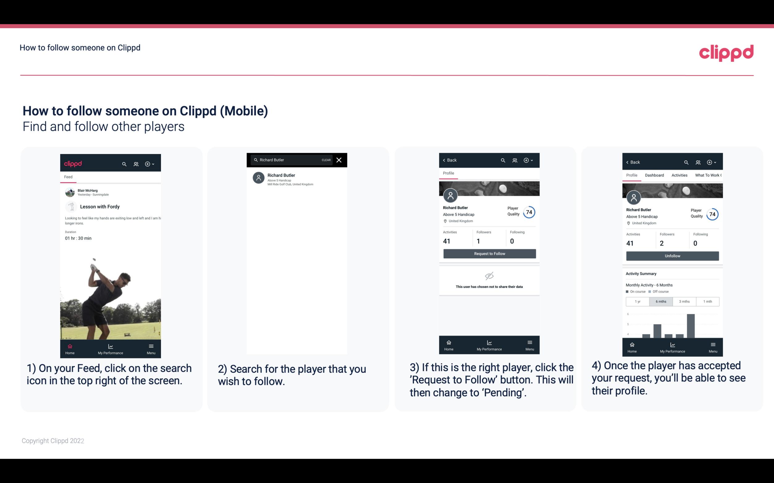Click the Unfollow button on Richard Butler profile

click(x=672, y=256)
